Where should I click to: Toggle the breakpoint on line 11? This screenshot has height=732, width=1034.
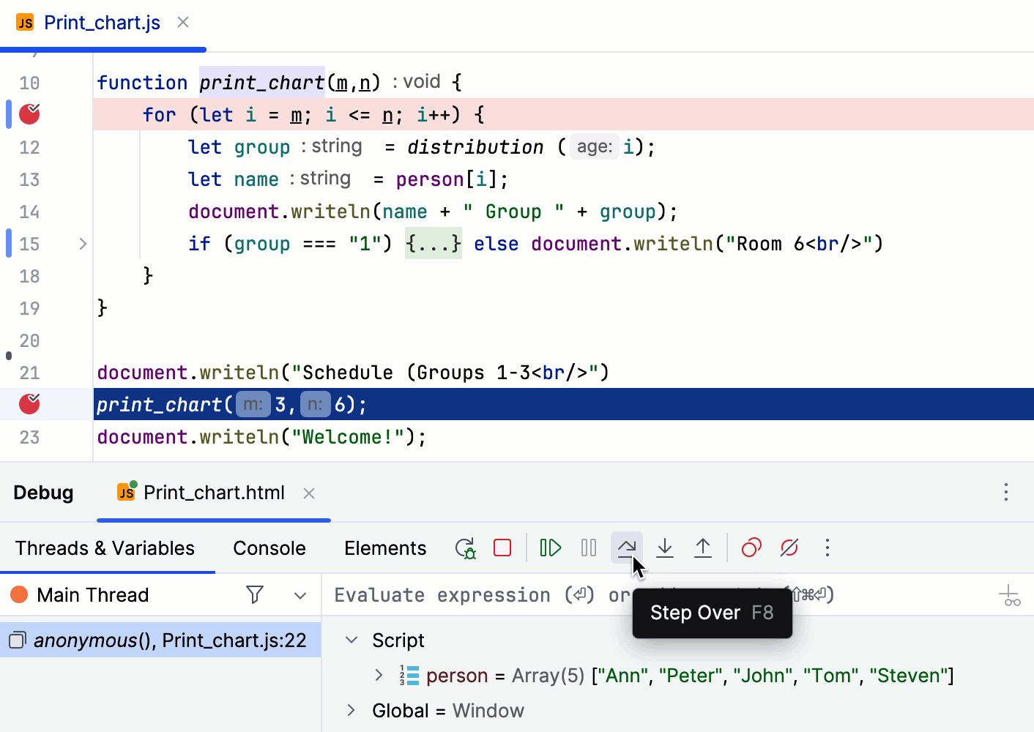tap(29, 114)
